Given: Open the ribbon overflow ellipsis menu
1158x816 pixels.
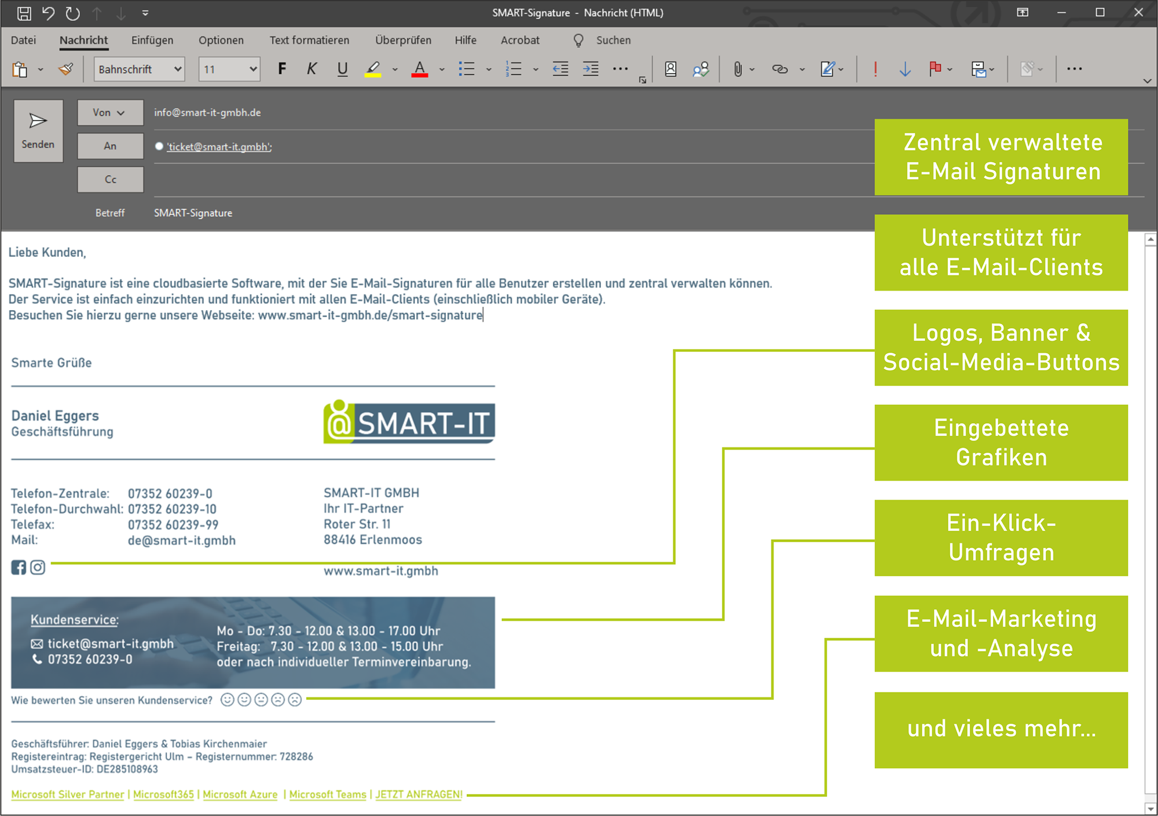Looking at the screenshot, I should [1075, 69].
